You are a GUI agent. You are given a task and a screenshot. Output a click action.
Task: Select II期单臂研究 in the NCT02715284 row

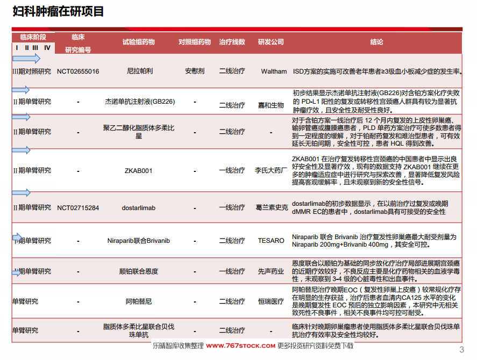[32, 207]
